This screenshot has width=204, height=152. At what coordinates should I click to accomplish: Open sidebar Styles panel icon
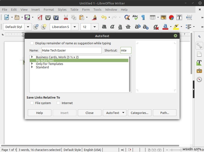199,63
